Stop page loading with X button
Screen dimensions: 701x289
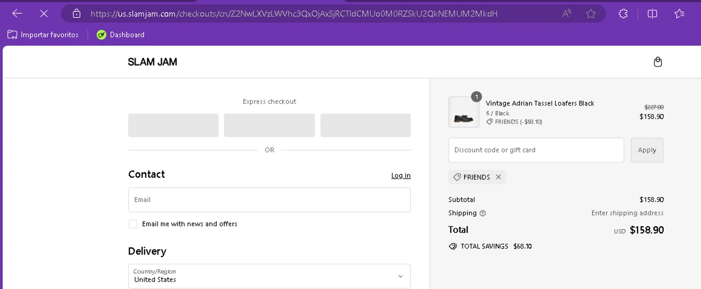point(44,14)
